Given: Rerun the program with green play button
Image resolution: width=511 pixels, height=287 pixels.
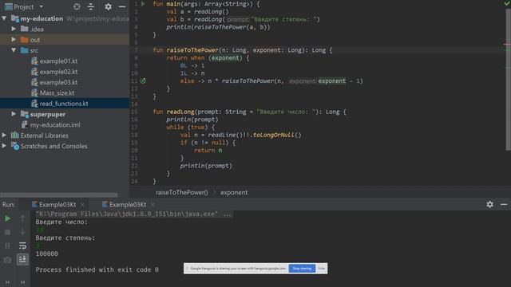Looking at the screenshot, I should [7, 218].
